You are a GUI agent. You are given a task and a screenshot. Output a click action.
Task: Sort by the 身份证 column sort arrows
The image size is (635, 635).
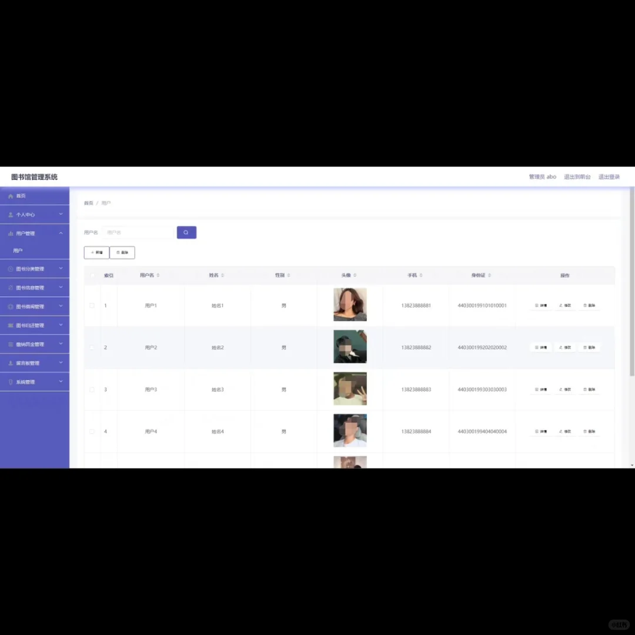tap(489, 275)
